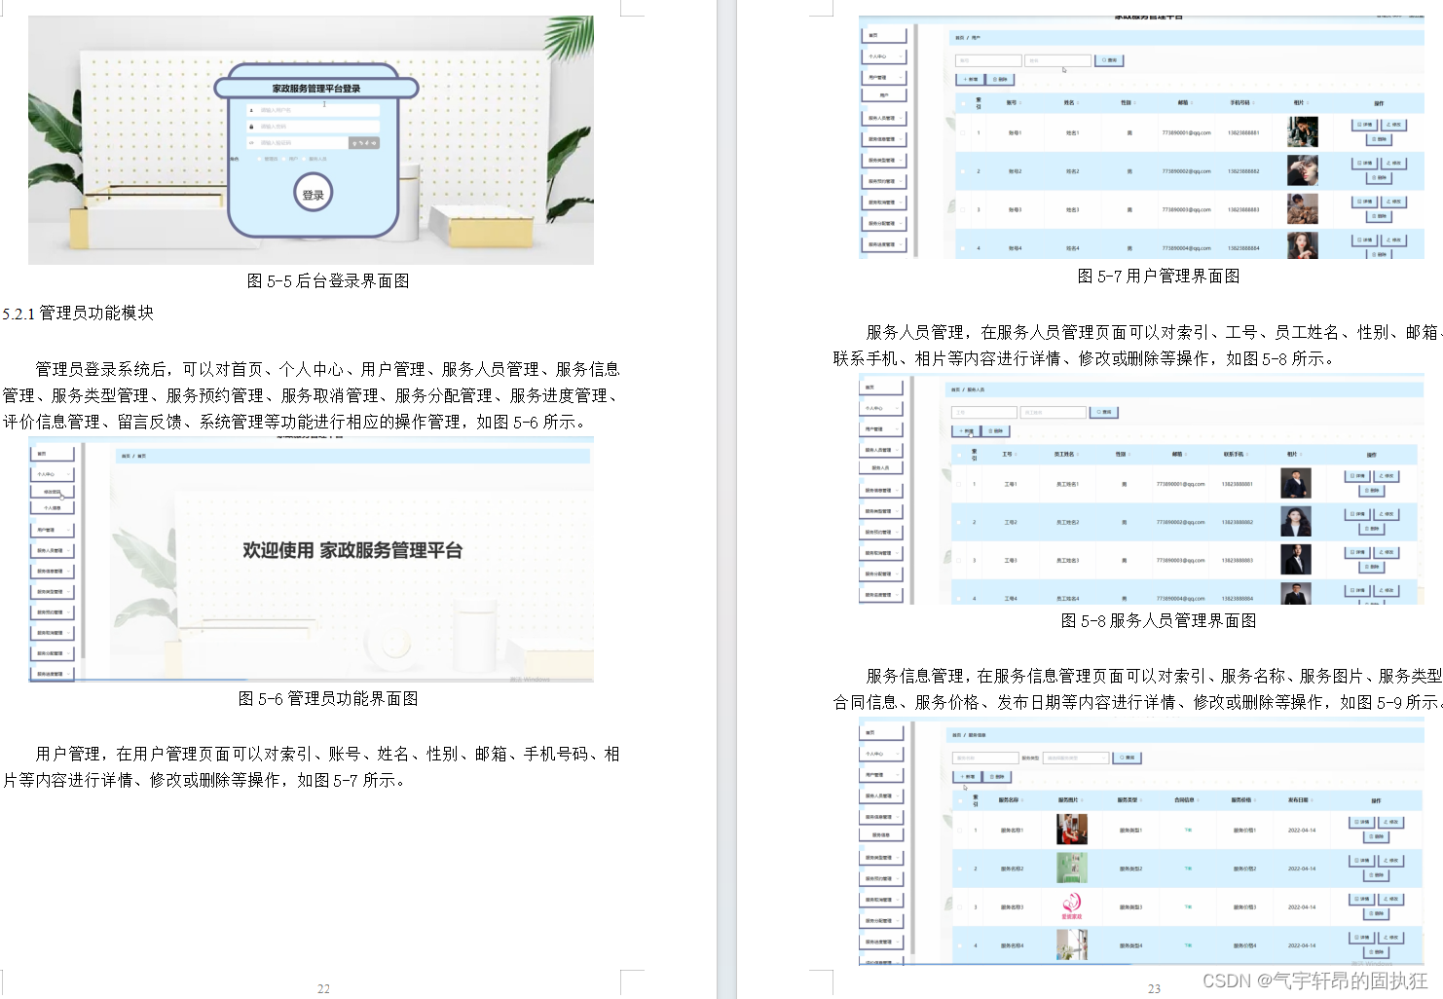Expand 服务分配管理 in the figure 5-6 sidebar
1443x999 pixels.
53,653
